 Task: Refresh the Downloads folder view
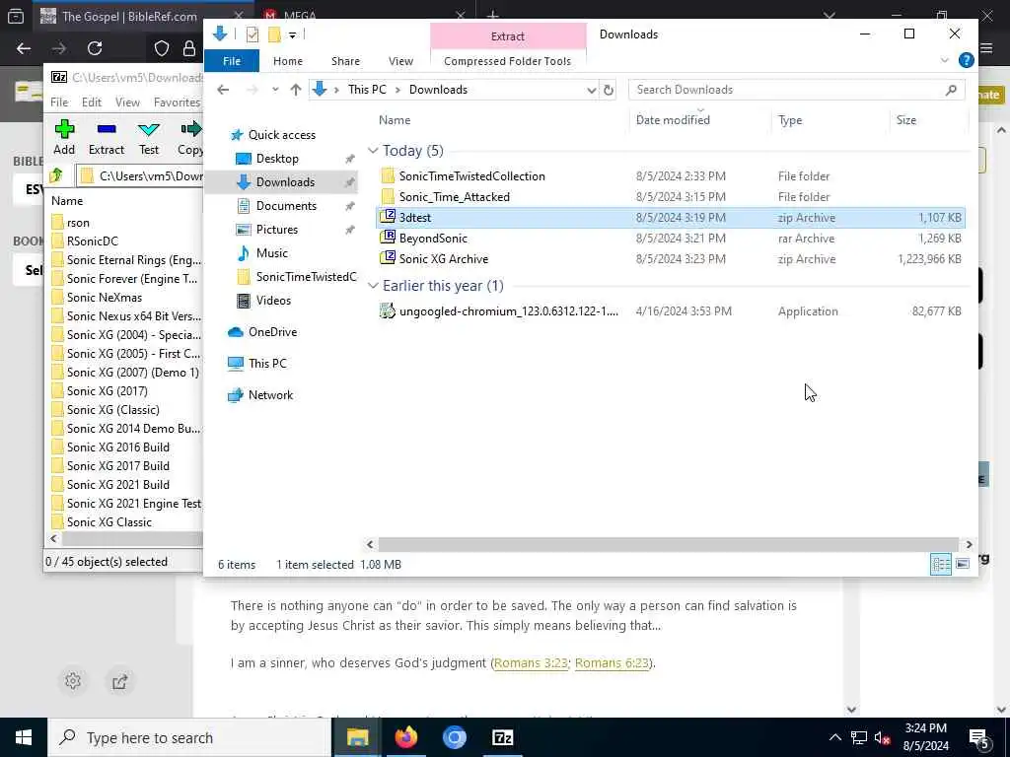pyautogui.click(x=608, y=90)
